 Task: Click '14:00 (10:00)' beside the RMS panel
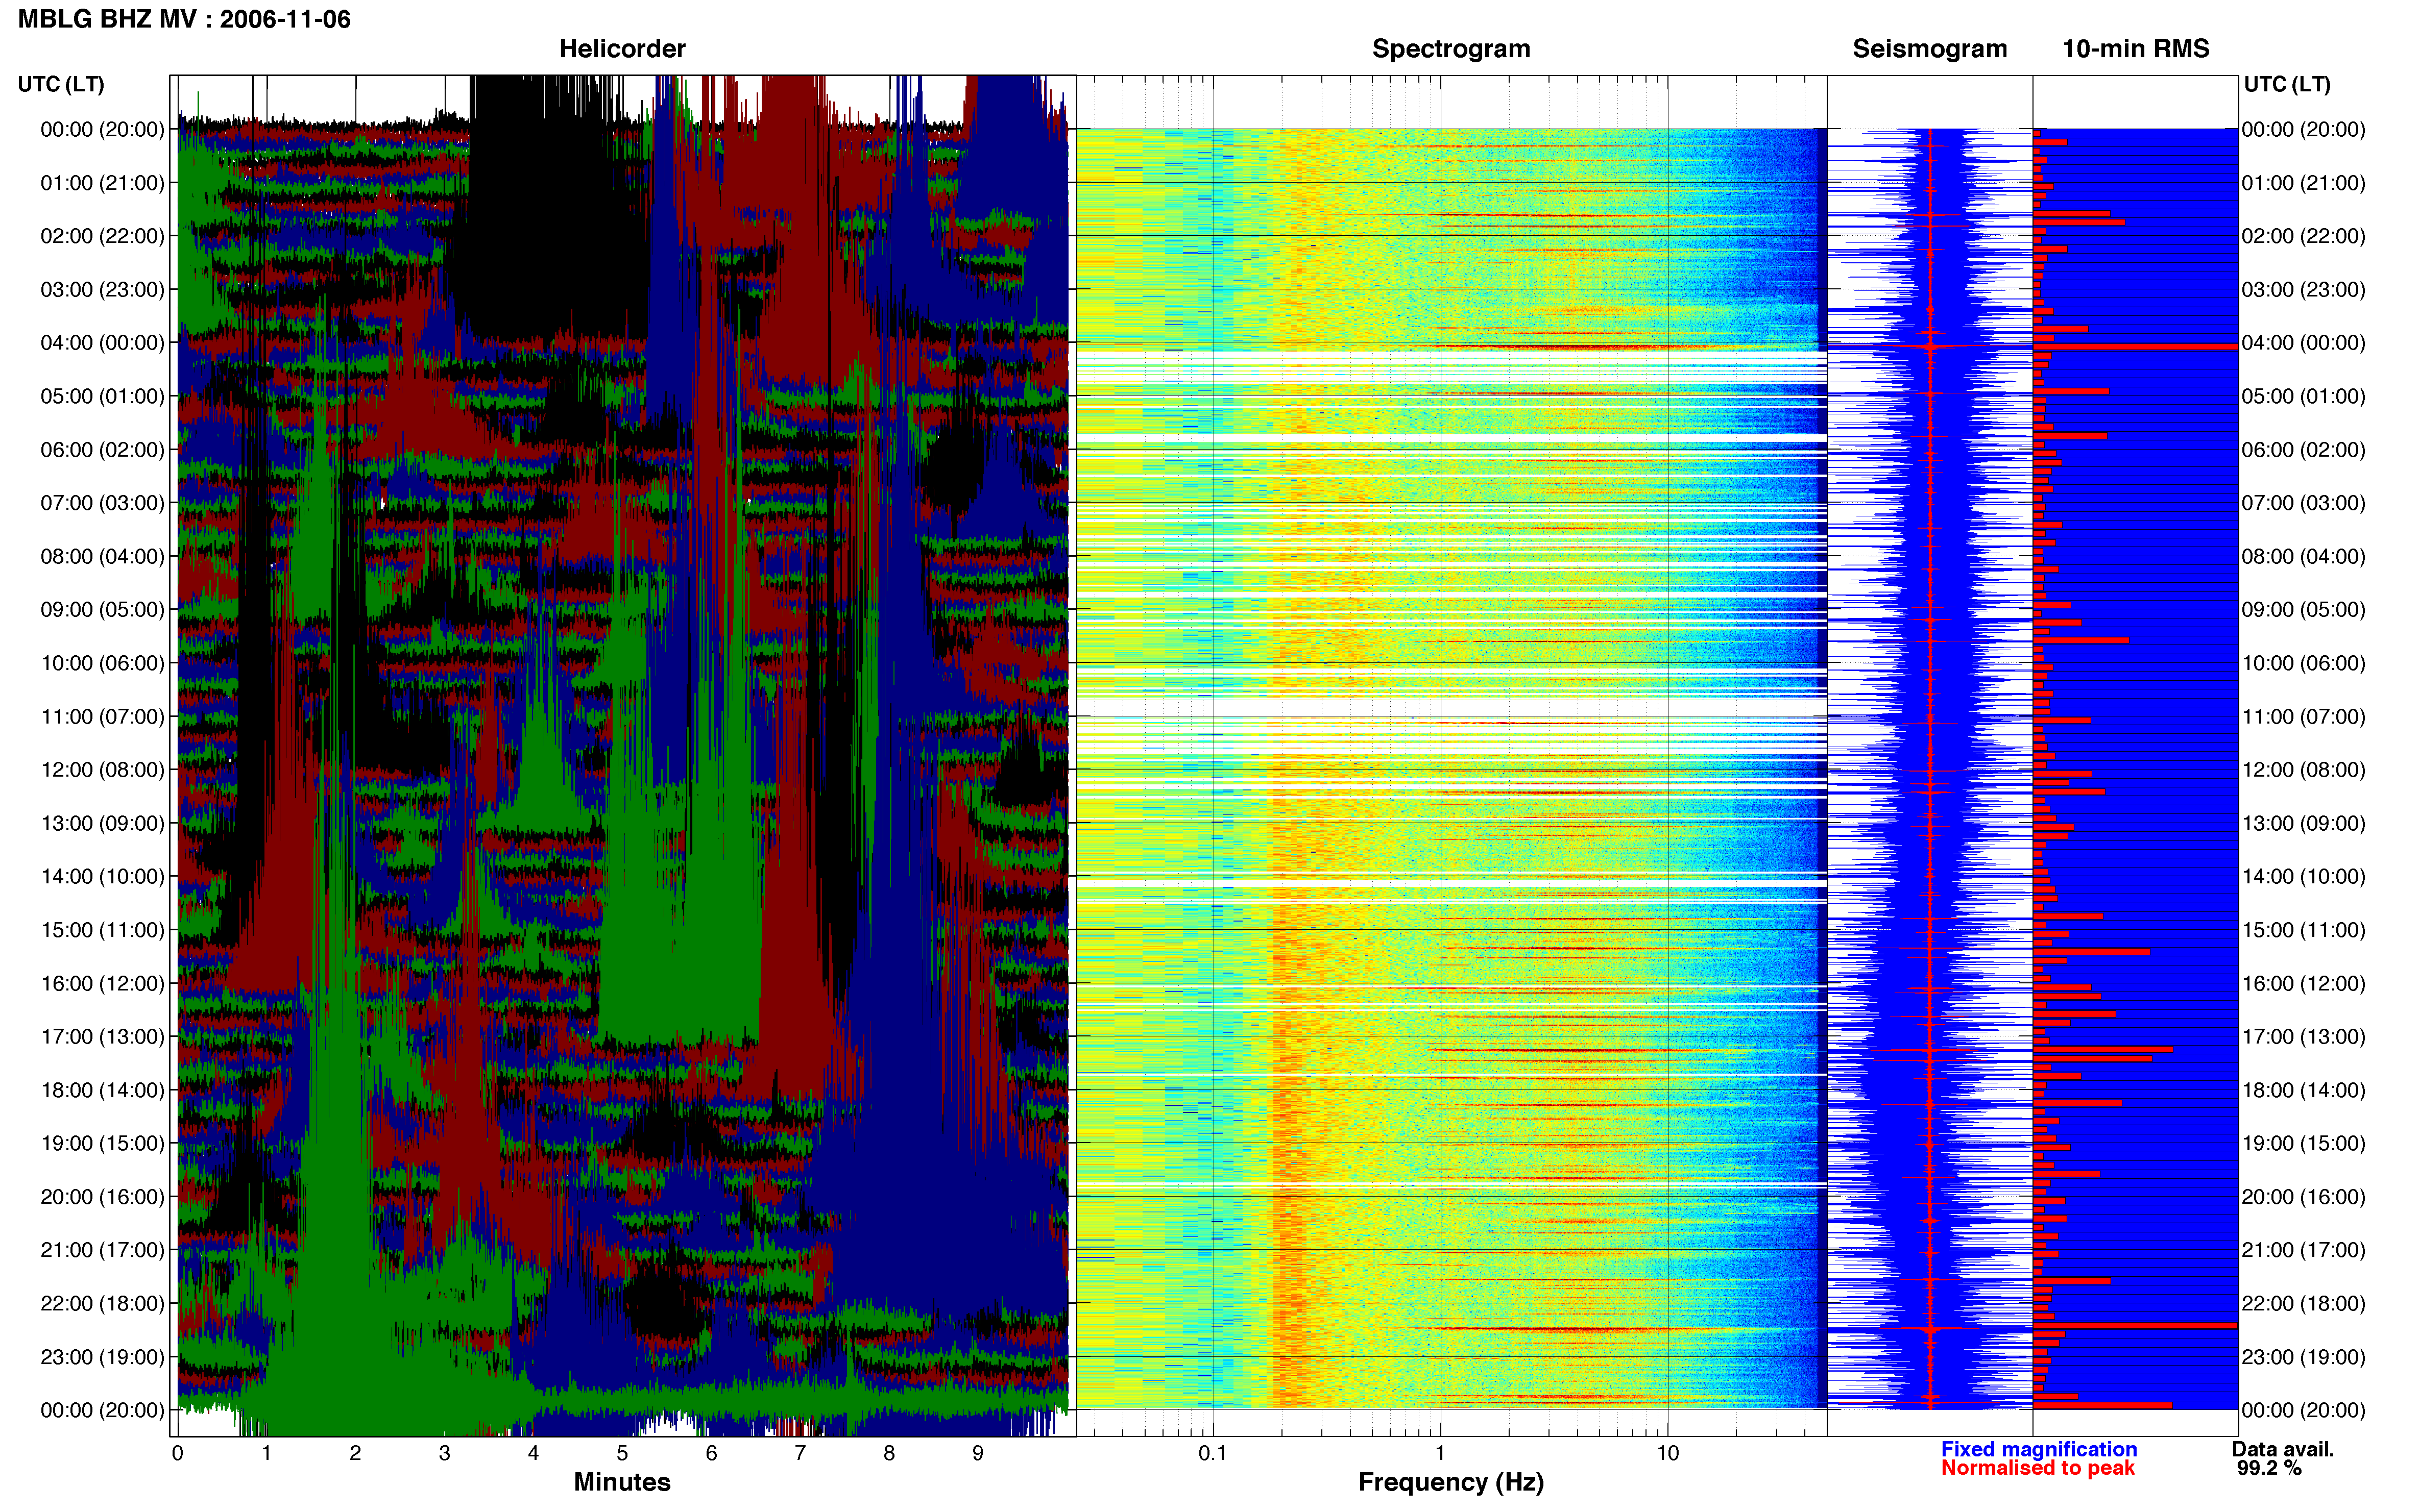(x=2303, y=877)
